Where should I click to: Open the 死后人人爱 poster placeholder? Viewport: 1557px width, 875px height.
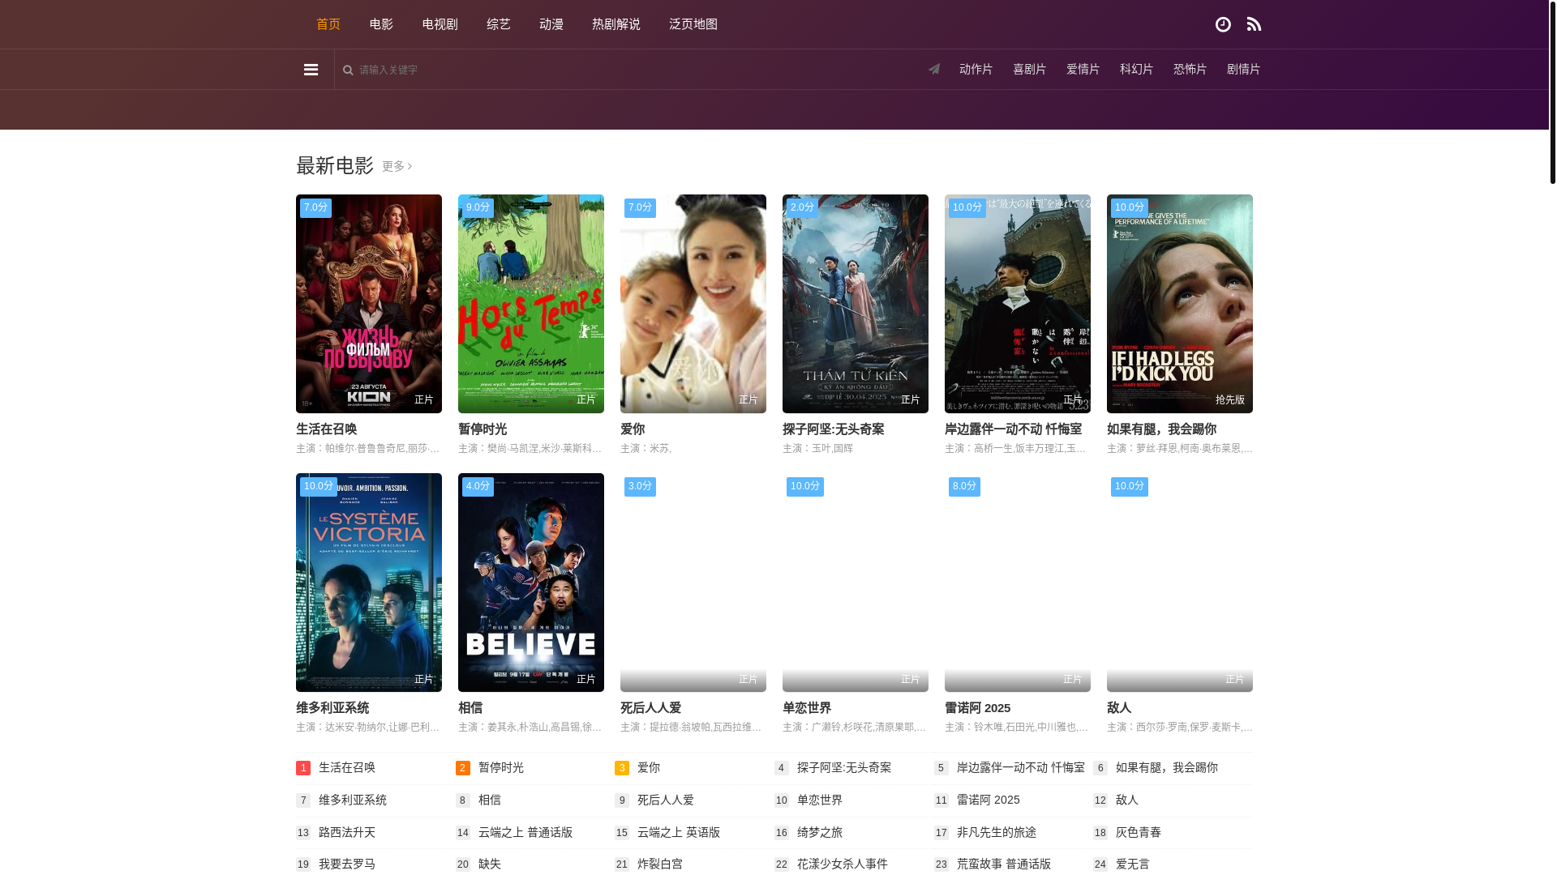693,583
